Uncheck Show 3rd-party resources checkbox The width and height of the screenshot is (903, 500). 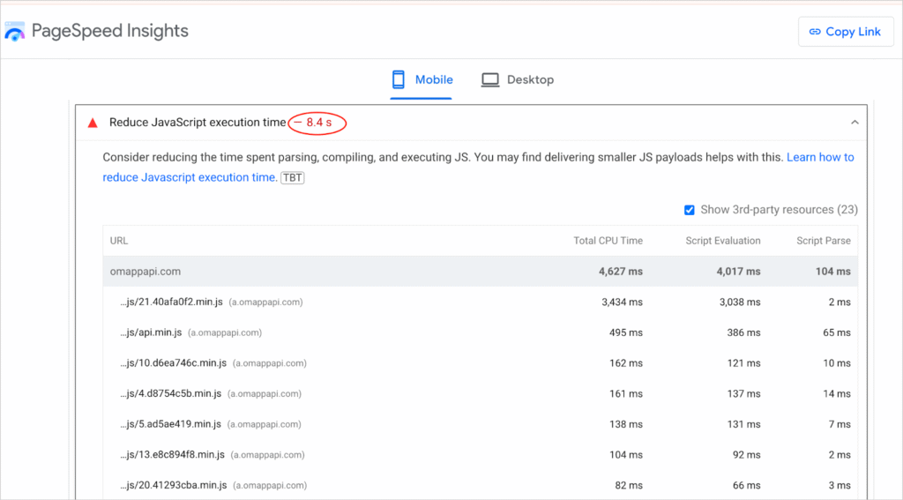pyautogui.click(x=690, y=210)
